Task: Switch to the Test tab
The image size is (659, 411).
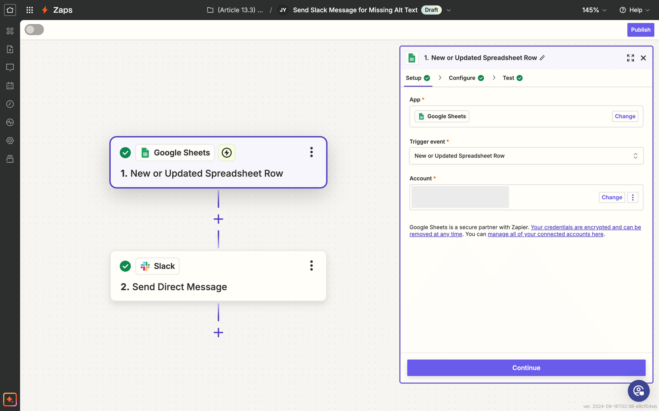Action: (x=512, y=78)
